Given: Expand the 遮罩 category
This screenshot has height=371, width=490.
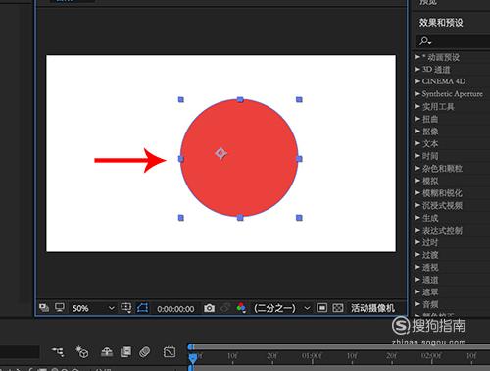Looking at the screenshot, I should [x=417, y=291].
